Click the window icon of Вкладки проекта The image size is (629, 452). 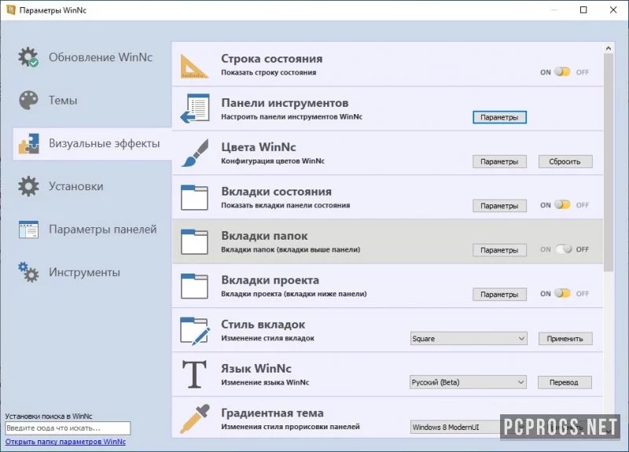[194, 286]
